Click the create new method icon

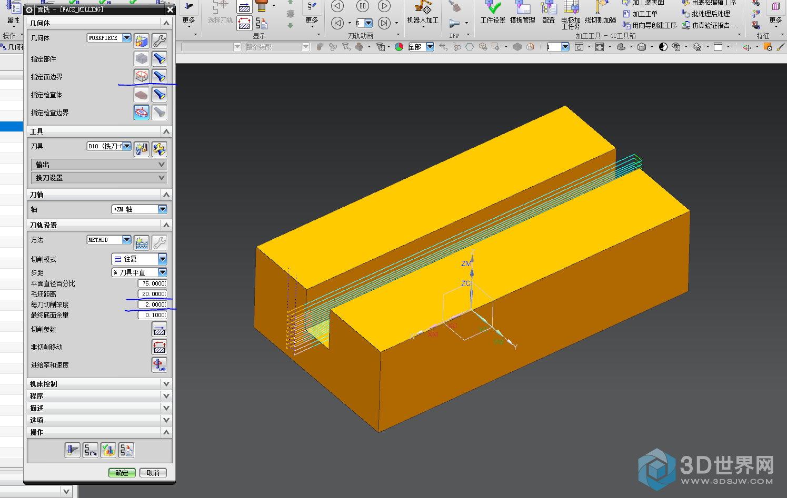tap(141, 242)
